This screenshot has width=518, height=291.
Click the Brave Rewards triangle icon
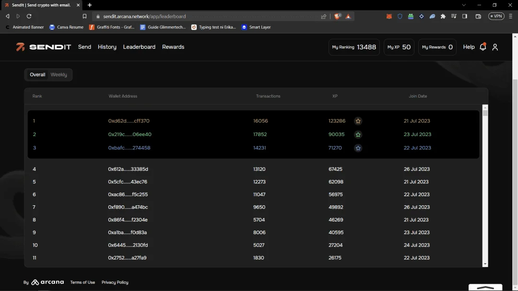tap(348, 16)
